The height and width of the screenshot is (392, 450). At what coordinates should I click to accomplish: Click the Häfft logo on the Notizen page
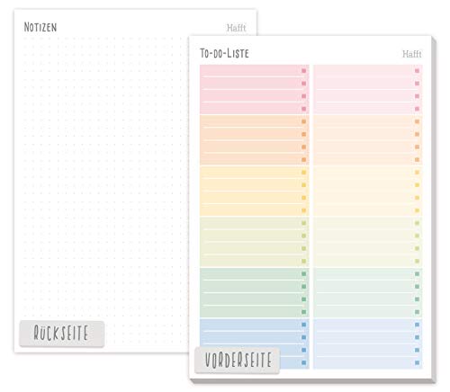(x=237, y=28)
